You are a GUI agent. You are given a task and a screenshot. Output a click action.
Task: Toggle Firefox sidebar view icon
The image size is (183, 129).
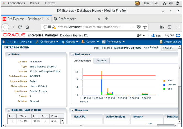pos(169,27)
